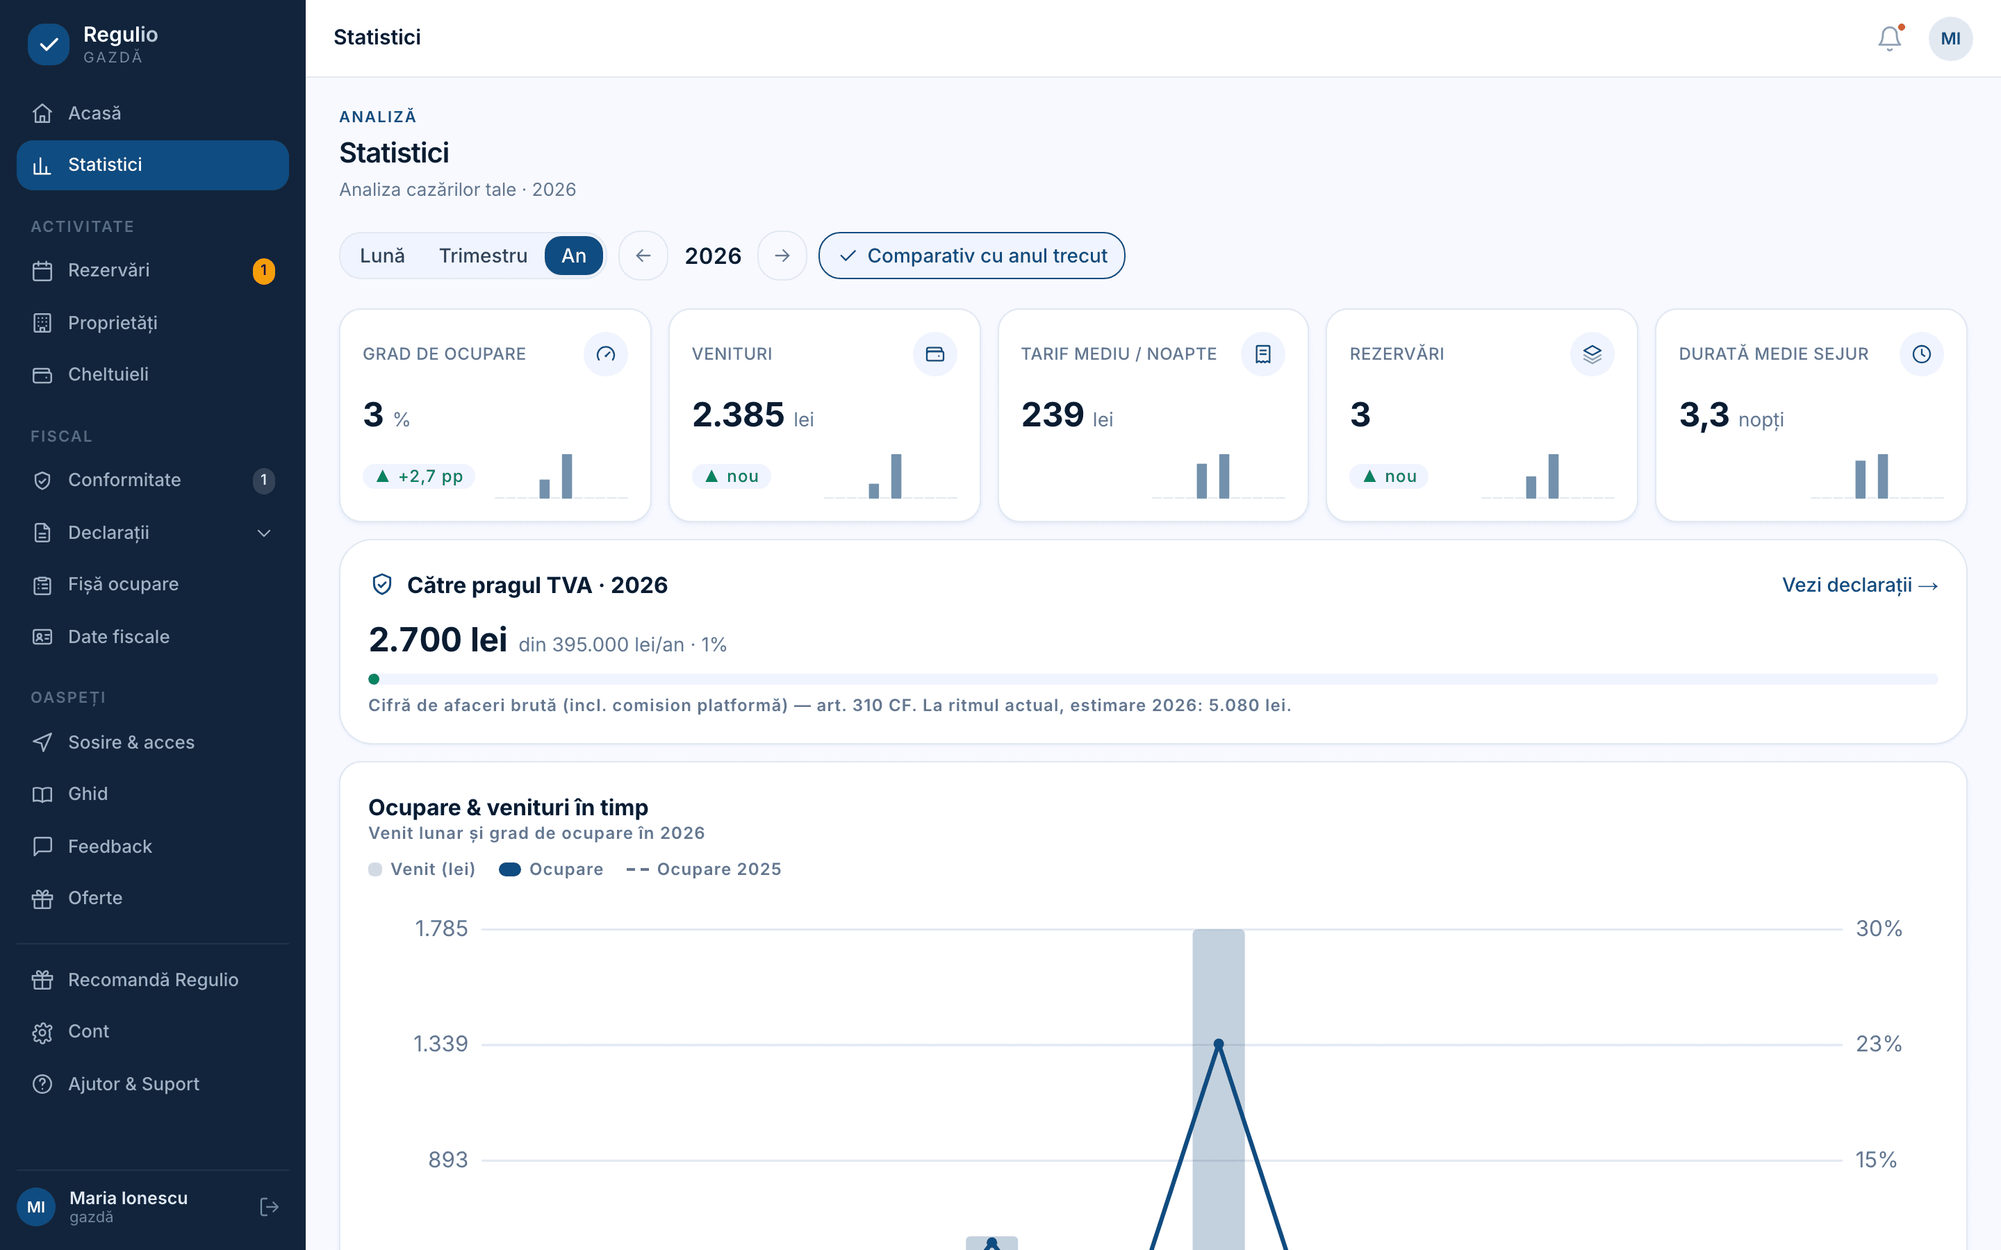Click the Declarații document icon
Viewport: 2001px width, 1250px height.
[x=42, y=533]
